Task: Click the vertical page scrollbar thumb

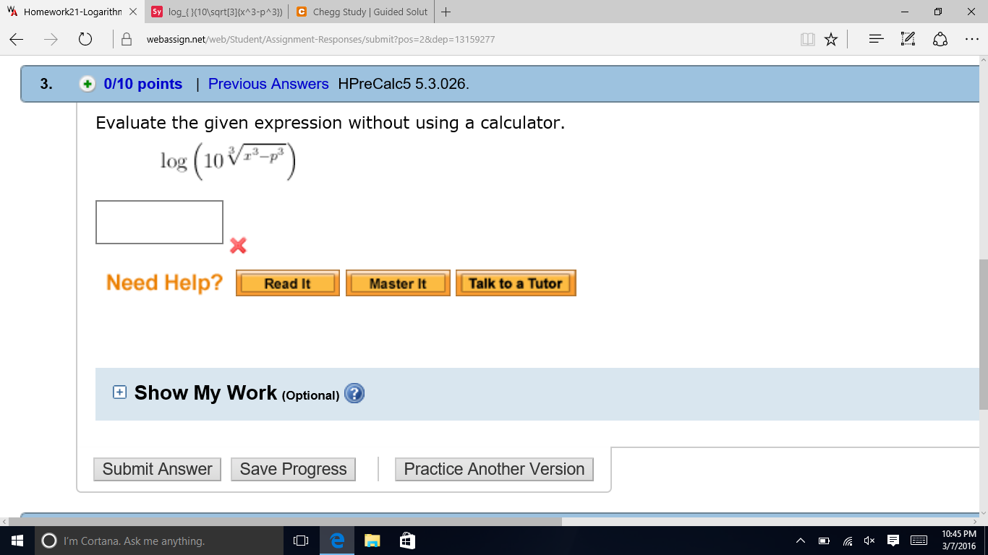Action: 983,334
